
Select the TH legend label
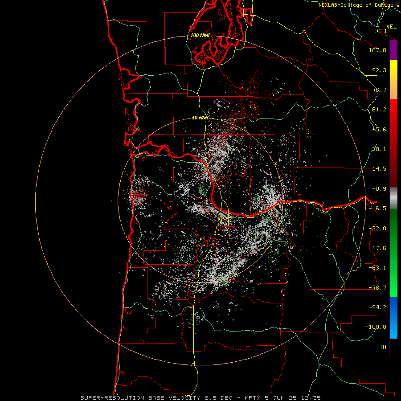click(383, 347)
